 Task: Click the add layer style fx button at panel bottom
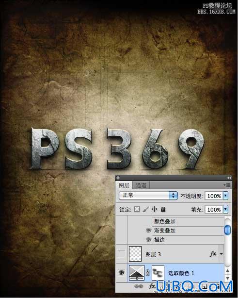152,286
